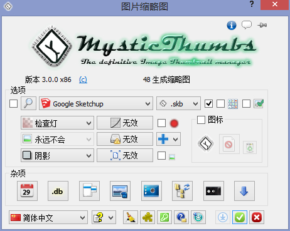
Task: Toggle the checkbox before the checkmark image icon
Action: click(x=246, y=104)
